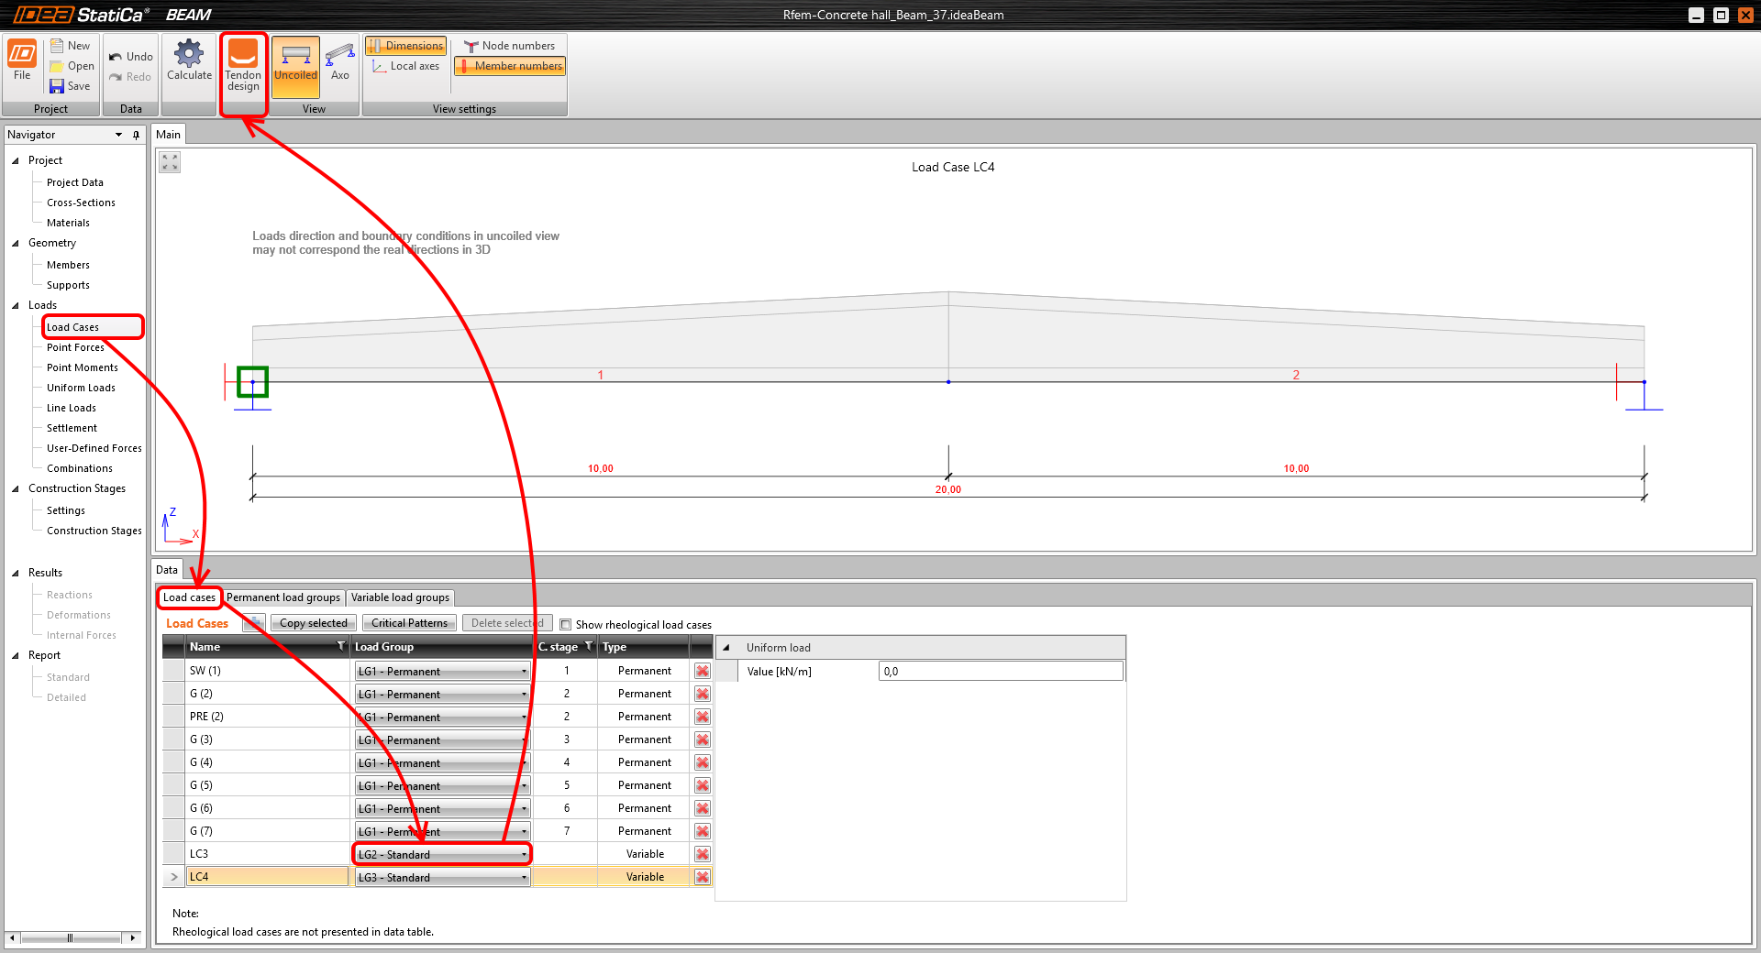1761x953 pixels.
Task: Click the Undo icon
Action: [x=116, y=57]
